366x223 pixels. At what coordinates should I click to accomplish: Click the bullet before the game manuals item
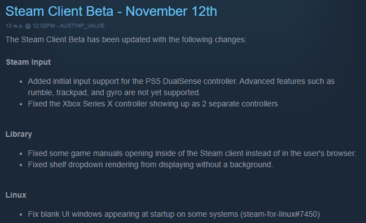(21, 154)
